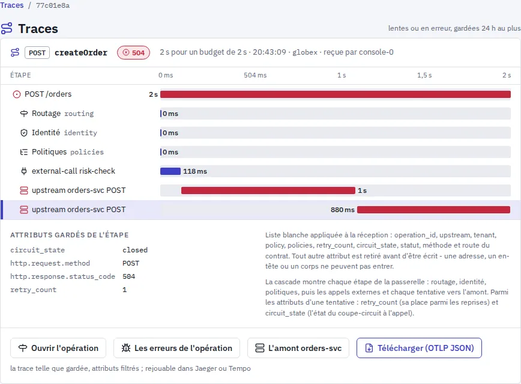The image size is (521, 384).
Task: Click the ÉTAPE column header
Action: pyautogui.click(x=20, y=75)
